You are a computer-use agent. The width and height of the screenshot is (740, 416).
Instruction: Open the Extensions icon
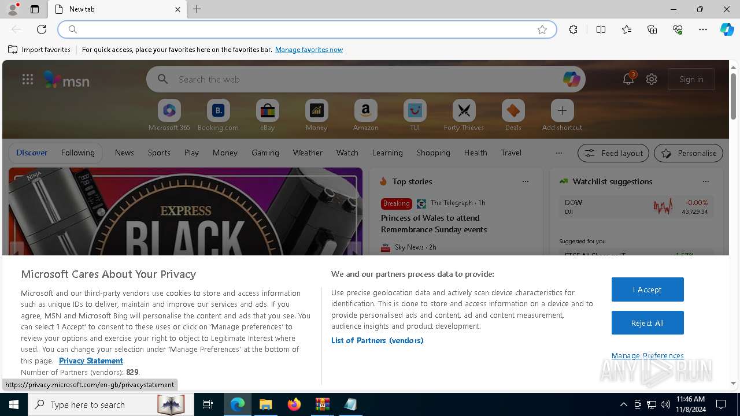tap(573, 29)
